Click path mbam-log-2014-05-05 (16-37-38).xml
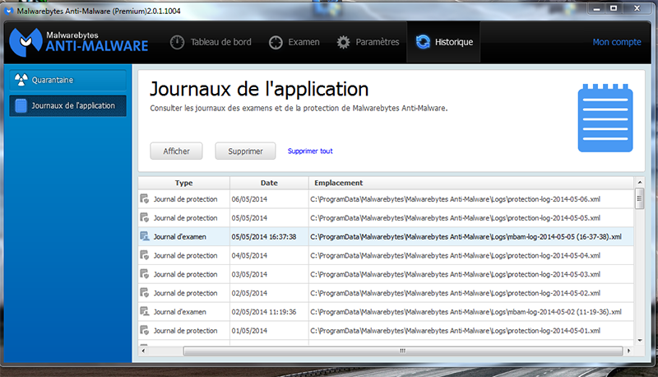Image resolution: width=658 pixels, height=377 pixels. pos(466,237)
